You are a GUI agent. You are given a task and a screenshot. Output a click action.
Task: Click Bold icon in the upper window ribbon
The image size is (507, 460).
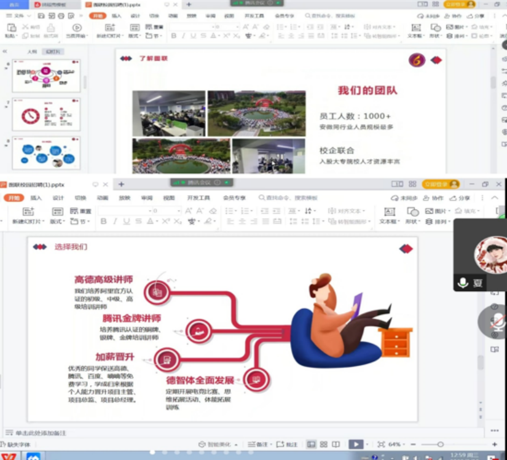point(174,36)
